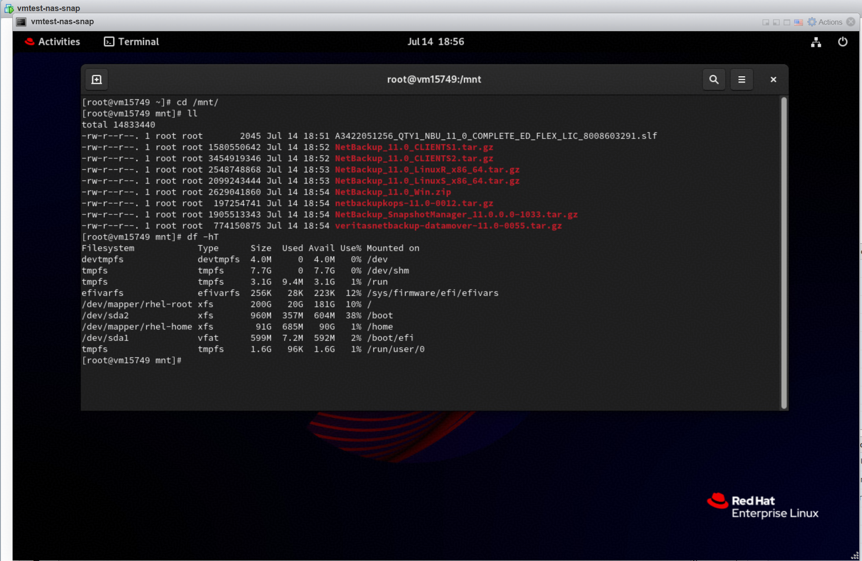Click the green VM icon in the top title bar
This screenshot has height=561, width=862.
click(9, 8)
